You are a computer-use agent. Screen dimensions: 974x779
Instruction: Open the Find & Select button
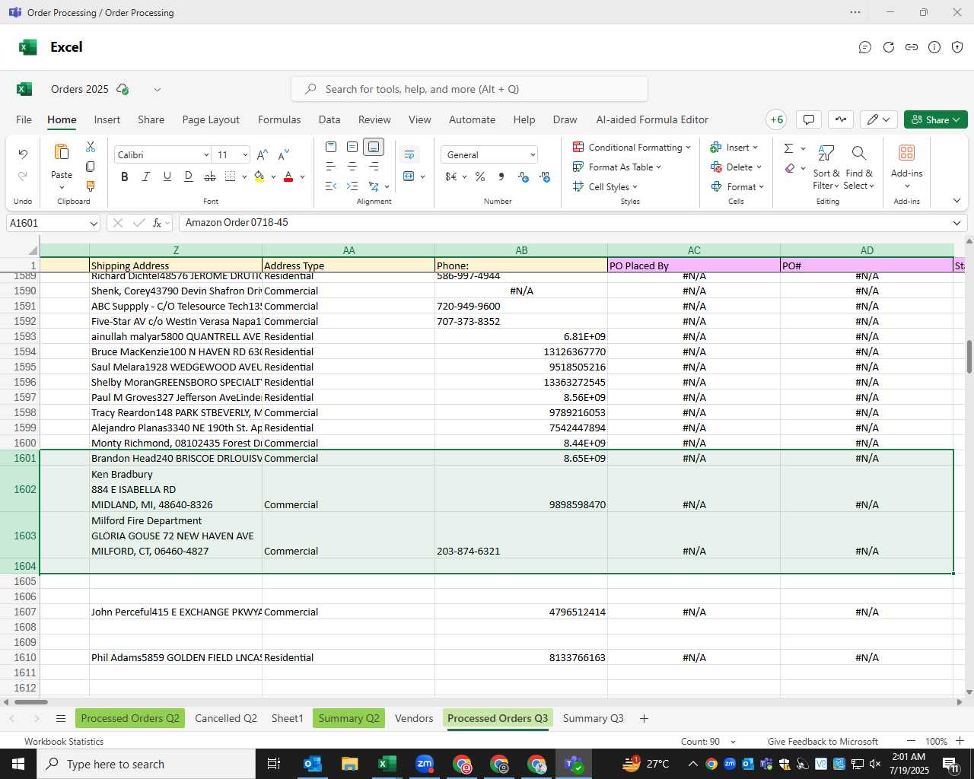pyautogui.click(x=859, y=167)
